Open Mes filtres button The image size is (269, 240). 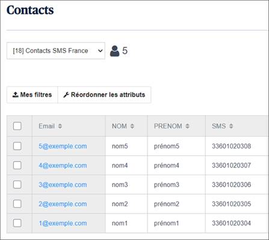pos(32,95)
